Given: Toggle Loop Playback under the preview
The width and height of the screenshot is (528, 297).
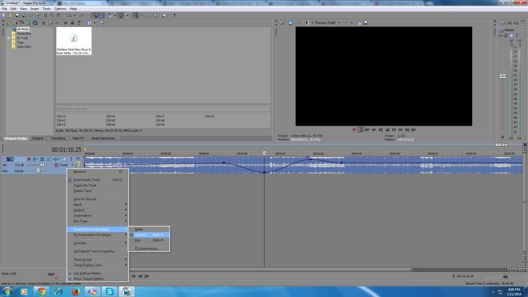Looking at the screenshot, I should tap(360, 129).
